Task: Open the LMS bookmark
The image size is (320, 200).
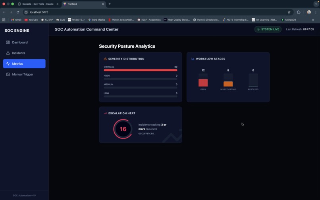Action: tap(61, 20)
